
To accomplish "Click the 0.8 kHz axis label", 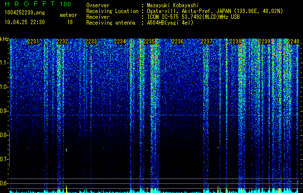I will (x=4, y=135).
